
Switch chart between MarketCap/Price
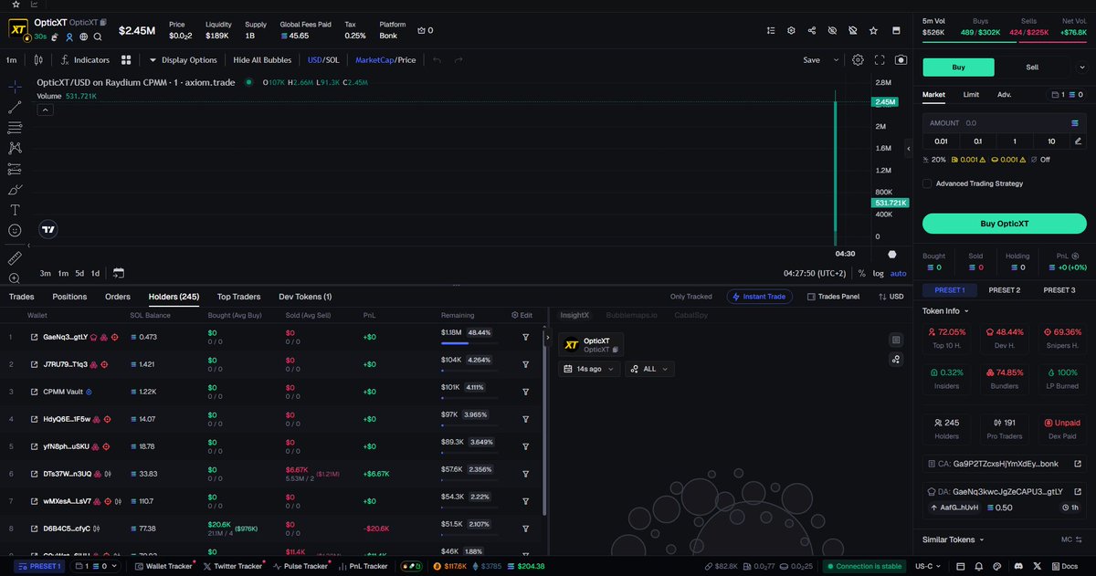(x=385, y=60)
